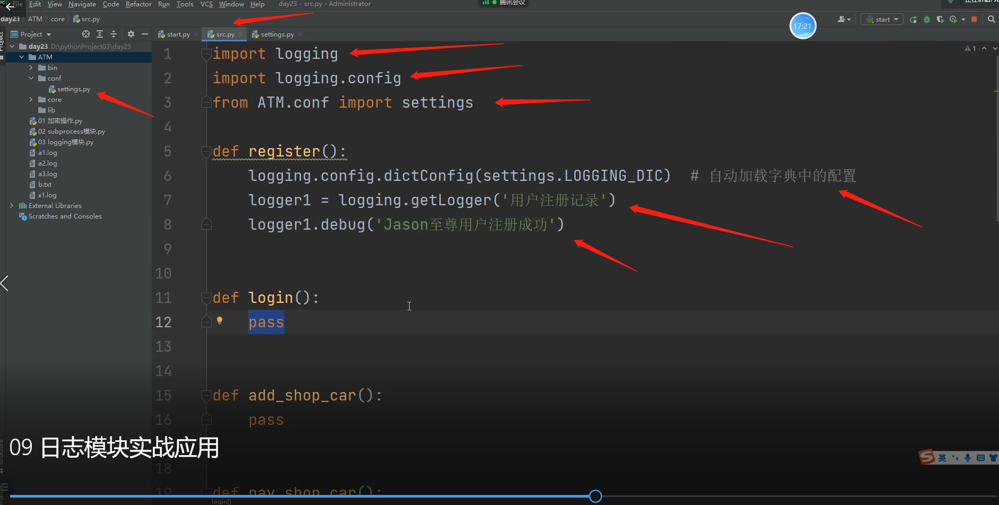Image resolution: width=999 pixels, height=505 pixels.
Task: Expand External Libraries node
Action: tap(12, 206)
